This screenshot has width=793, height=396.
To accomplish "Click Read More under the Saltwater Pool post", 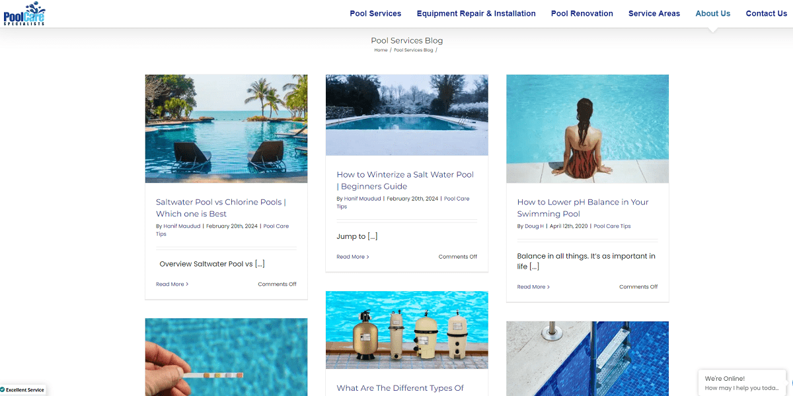I will click(172, 284).
